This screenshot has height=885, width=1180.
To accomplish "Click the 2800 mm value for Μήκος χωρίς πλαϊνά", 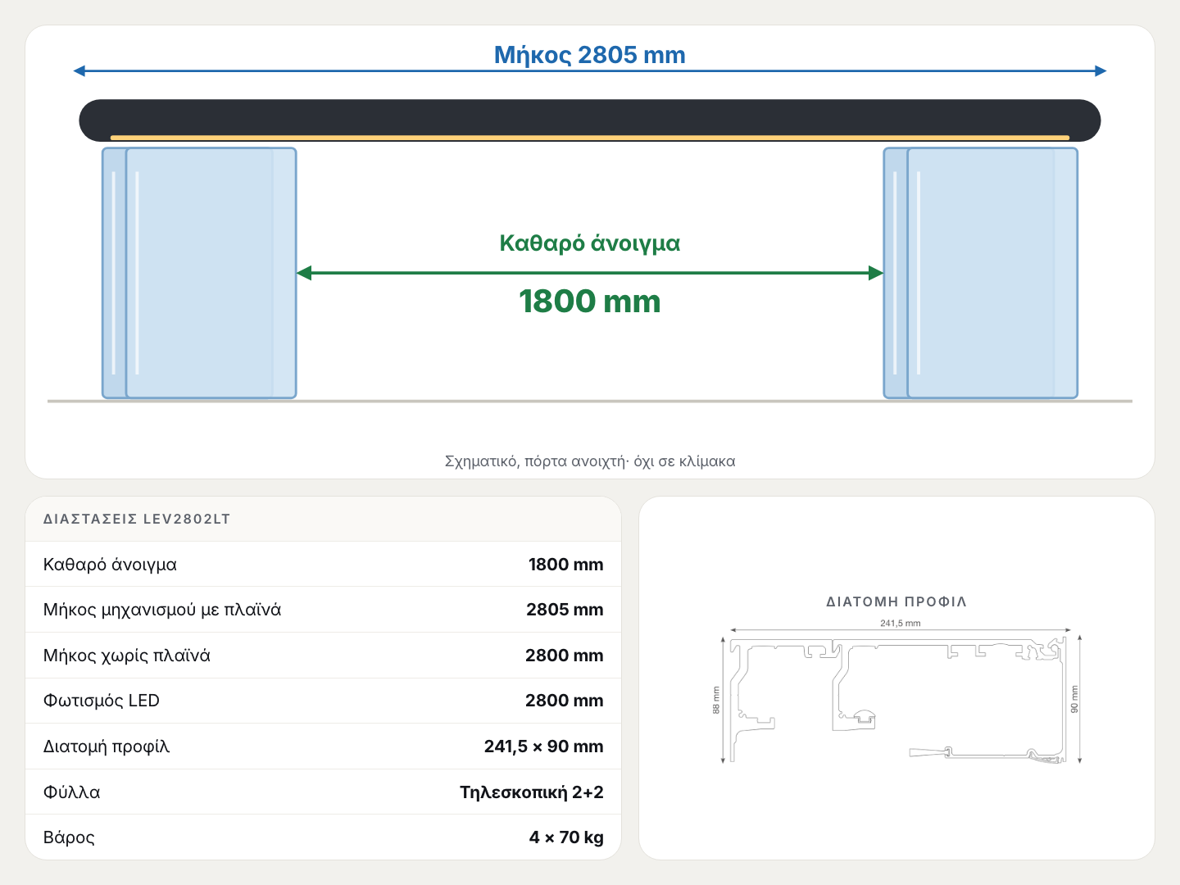I will 565,656.
